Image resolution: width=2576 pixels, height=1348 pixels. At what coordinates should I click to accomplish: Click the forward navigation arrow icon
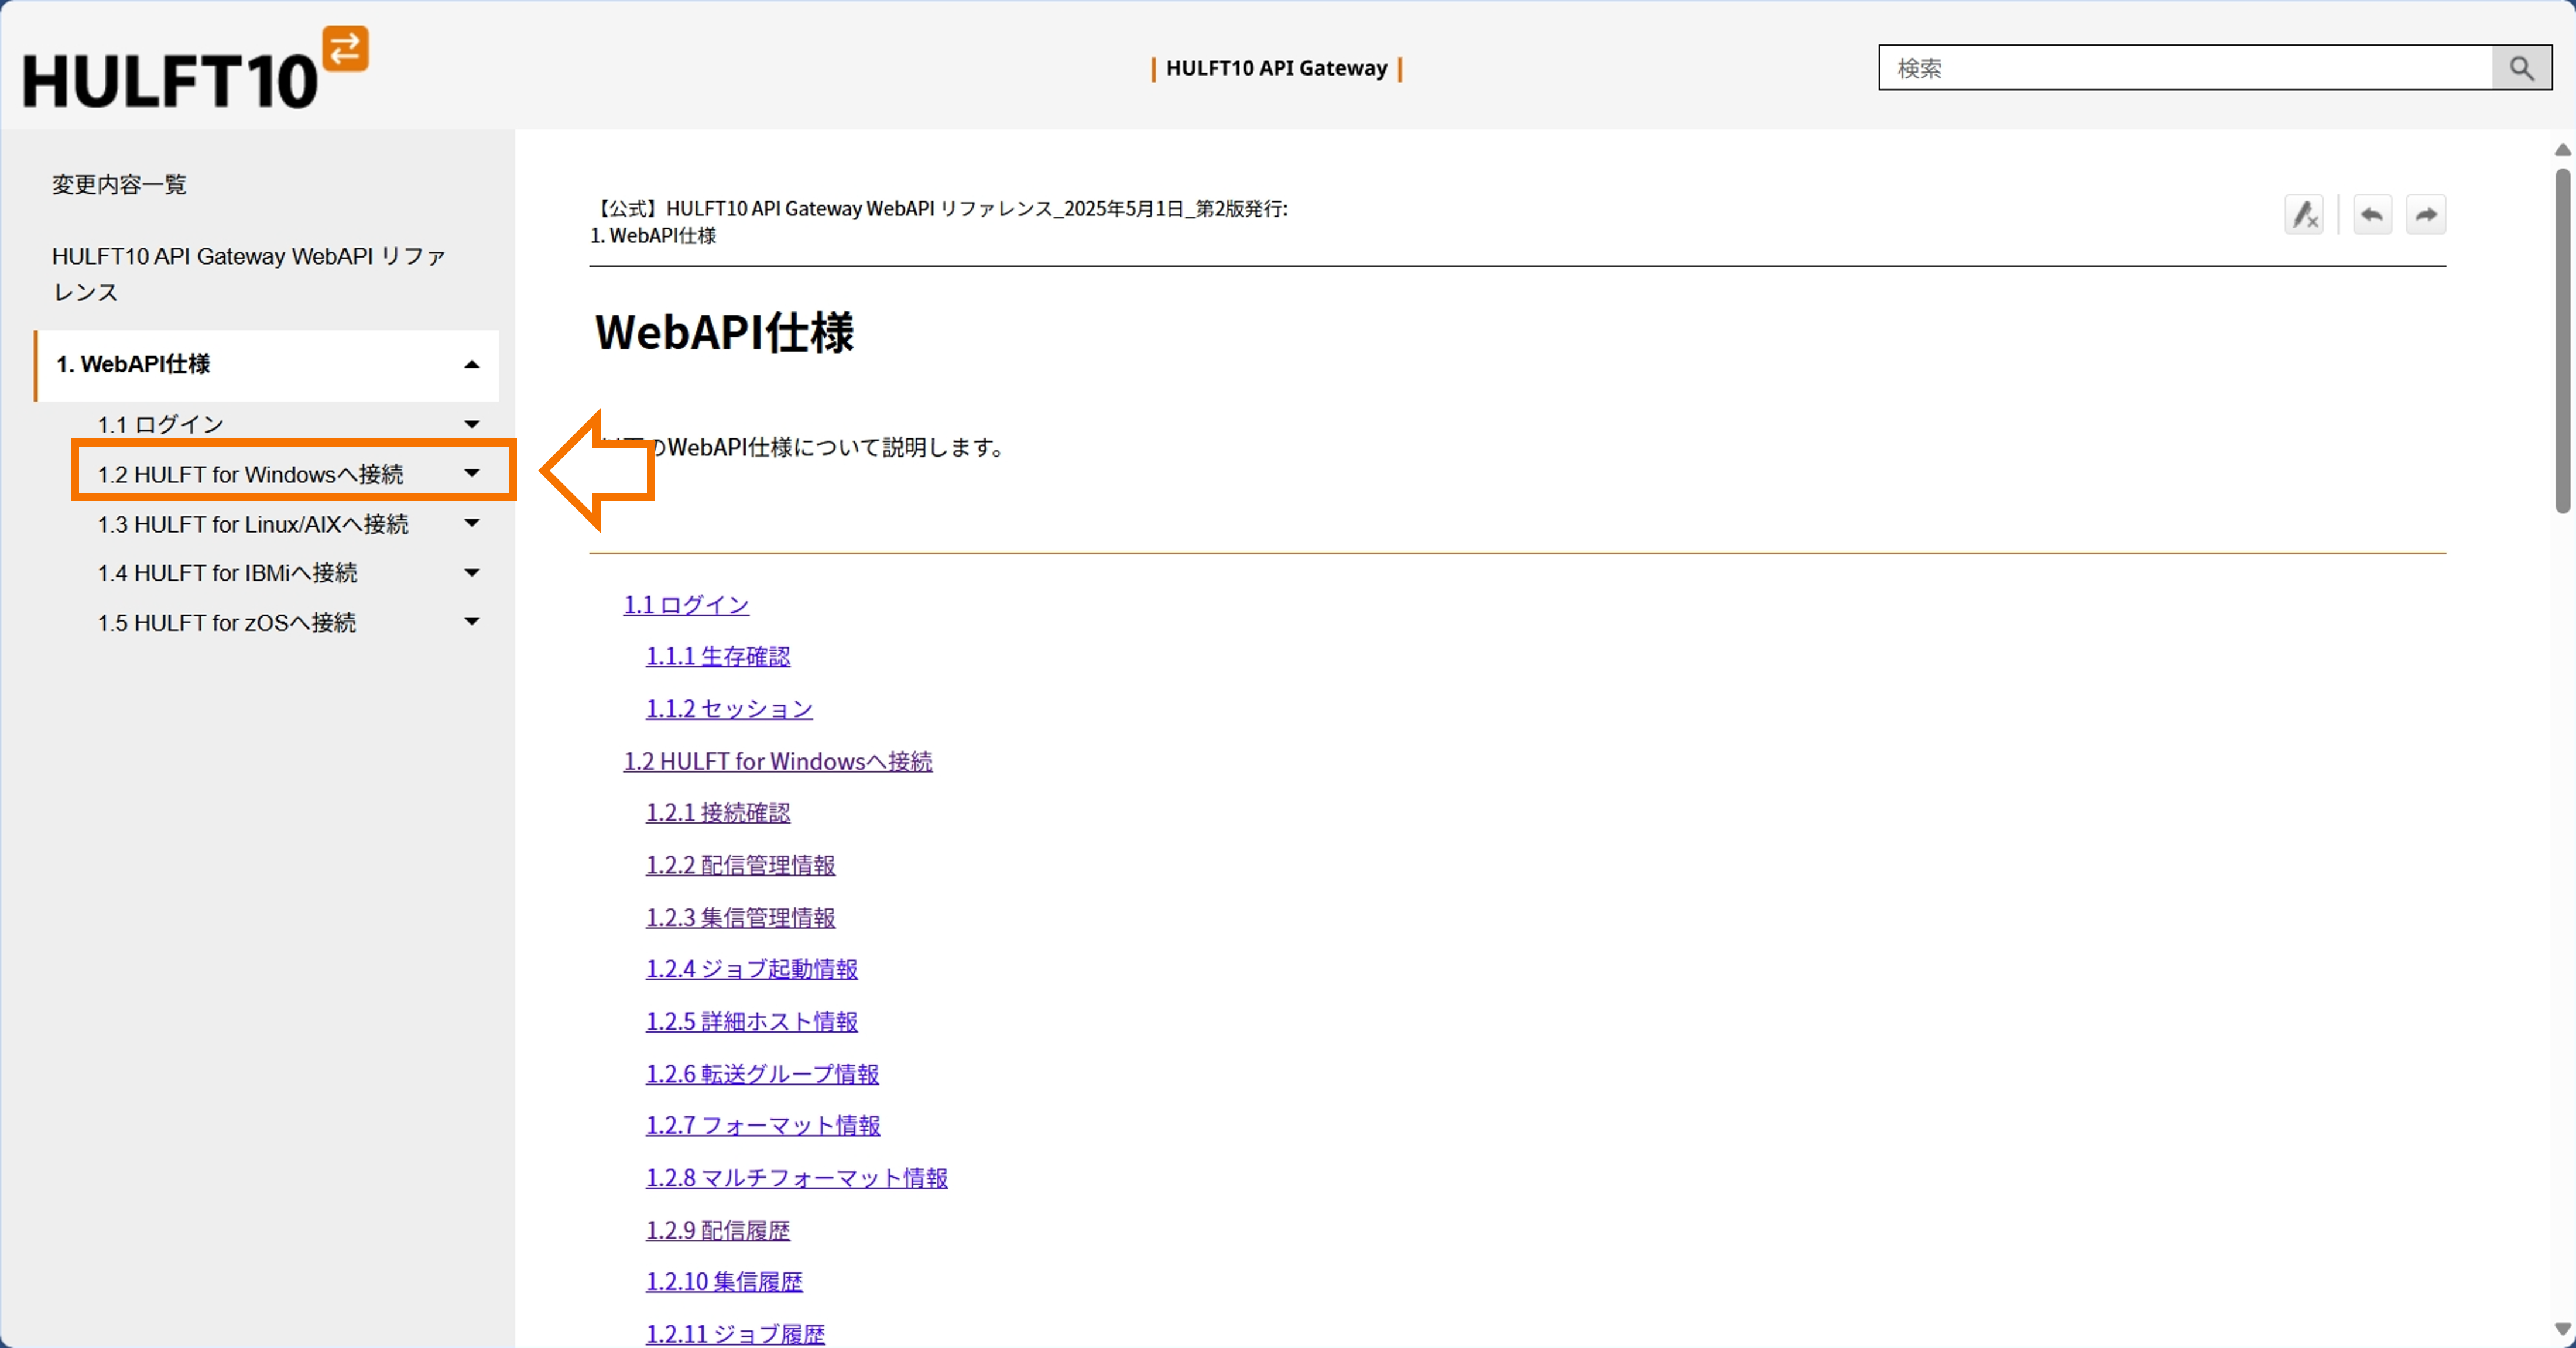coord(2426,214)
